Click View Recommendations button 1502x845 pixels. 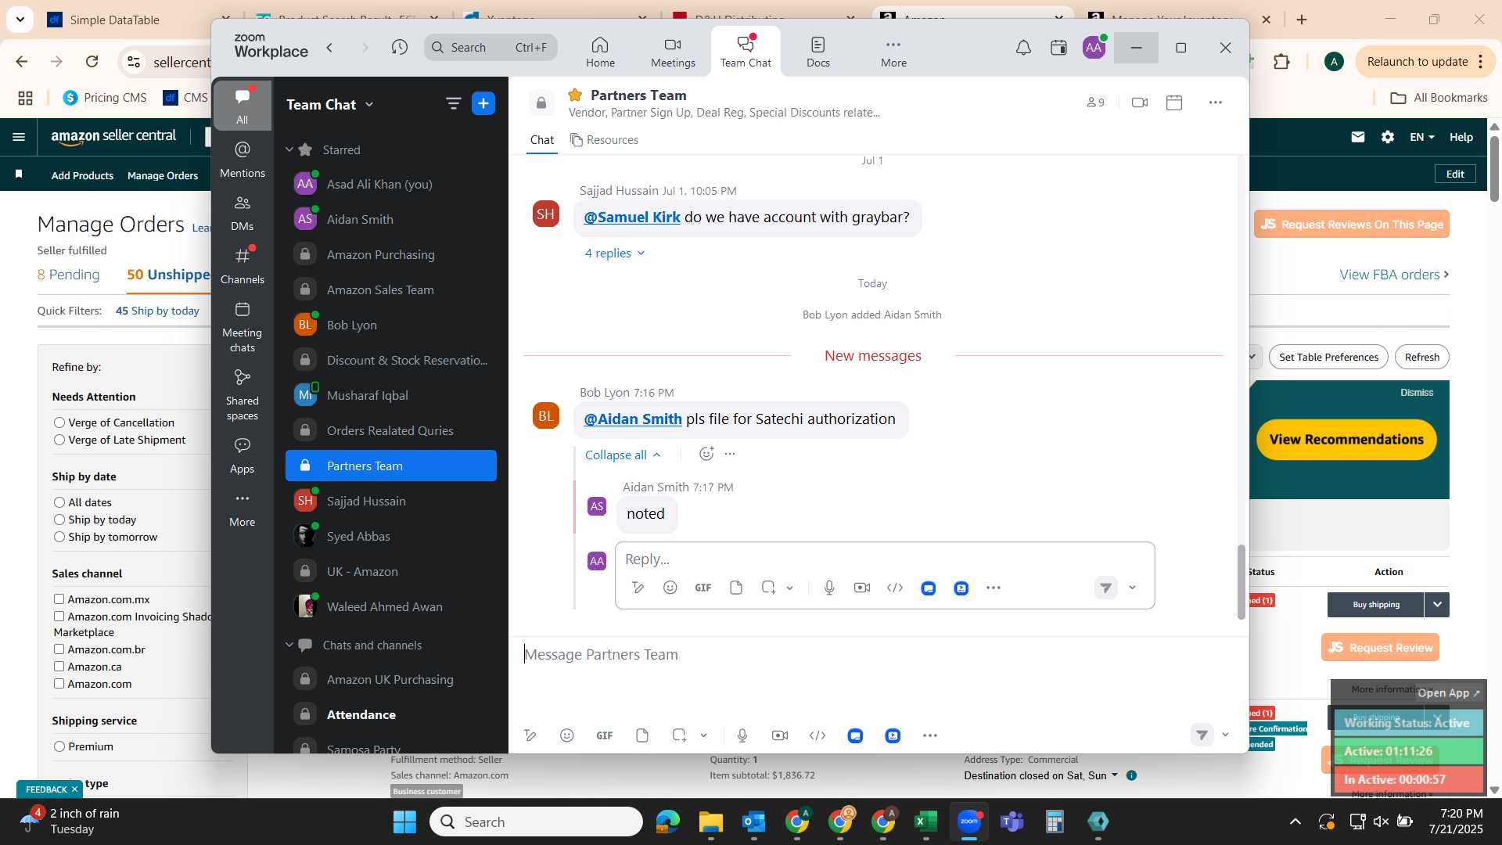(1346, 440)
